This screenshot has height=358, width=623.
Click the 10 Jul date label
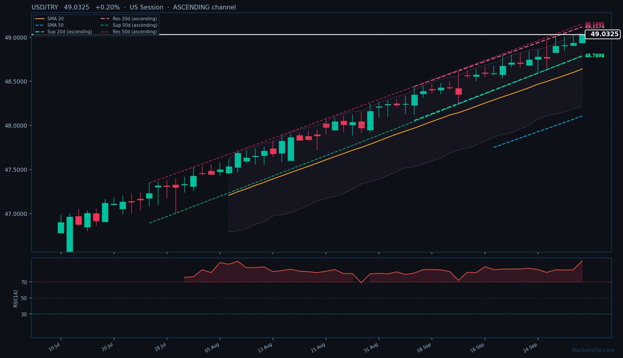(x=54, y=346)
